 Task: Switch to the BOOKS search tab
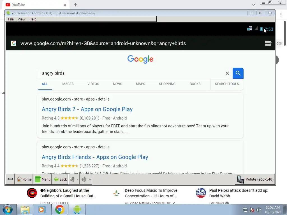point(195,84)
